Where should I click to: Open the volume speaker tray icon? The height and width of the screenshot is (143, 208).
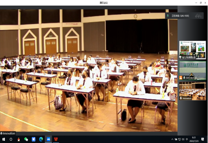tap(183, 139)
